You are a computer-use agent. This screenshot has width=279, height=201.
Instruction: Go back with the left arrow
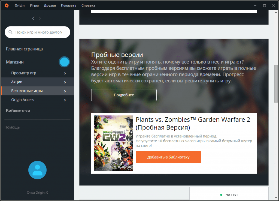pyautogui.click(x=33, y=18)
